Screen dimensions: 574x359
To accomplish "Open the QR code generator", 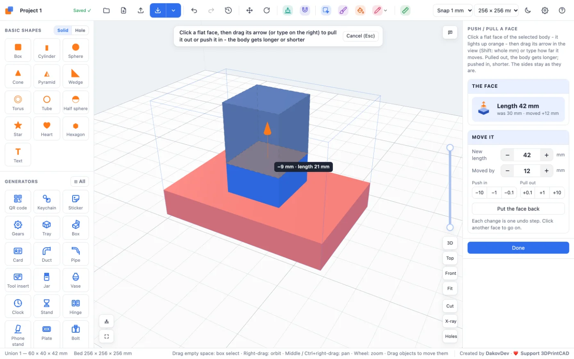I will pos(18,202).
